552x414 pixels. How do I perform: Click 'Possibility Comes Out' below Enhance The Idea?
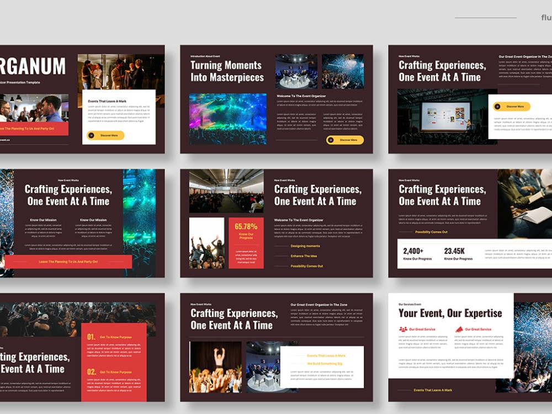(x=306, y=266)
